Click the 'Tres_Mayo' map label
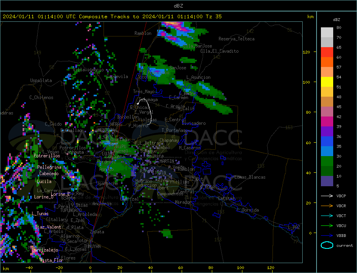Screen dimensions: 357x273 144,92
